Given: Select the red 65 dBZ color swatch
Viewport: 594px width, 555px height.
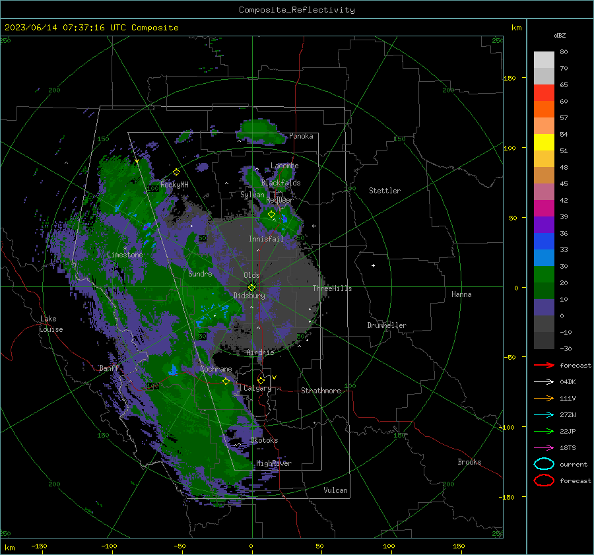Looking at the screenshot, I should coord(544,92).
